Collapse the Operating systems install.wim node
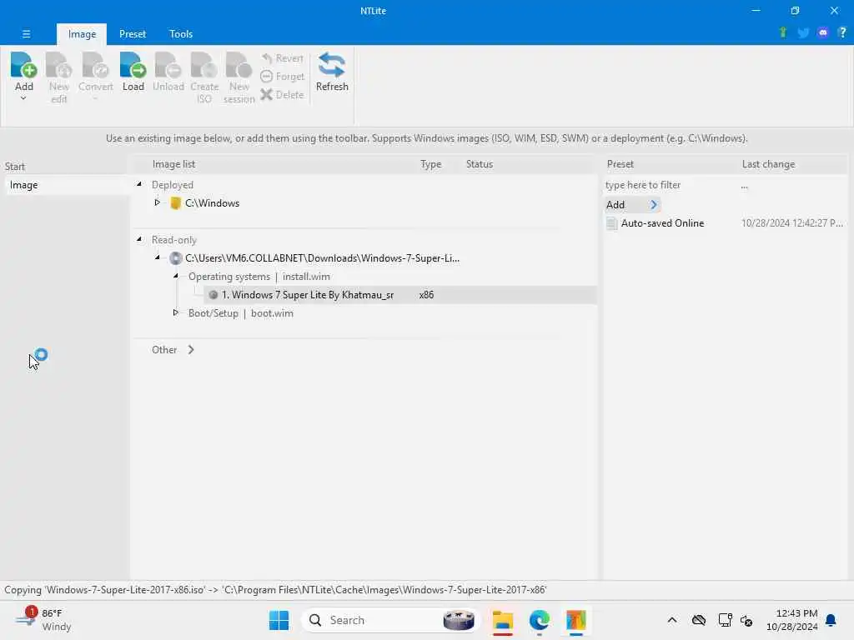The image size is (854, 640). coord(176,276)
